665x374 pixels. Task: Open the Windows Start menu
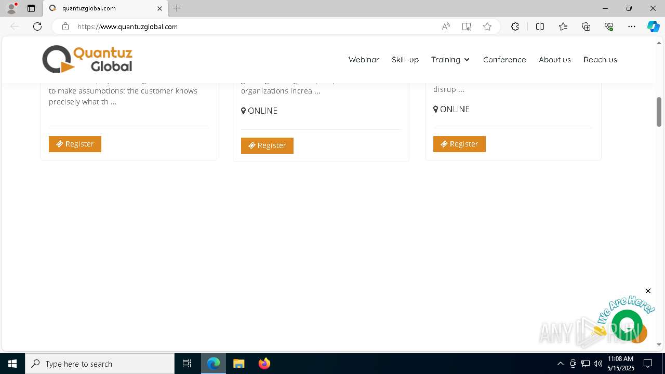(12, 364)
